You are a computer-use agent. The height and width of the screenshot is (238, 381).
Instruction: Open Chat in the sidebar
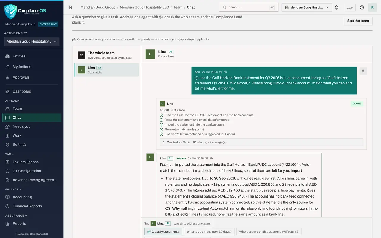(32, 118)
